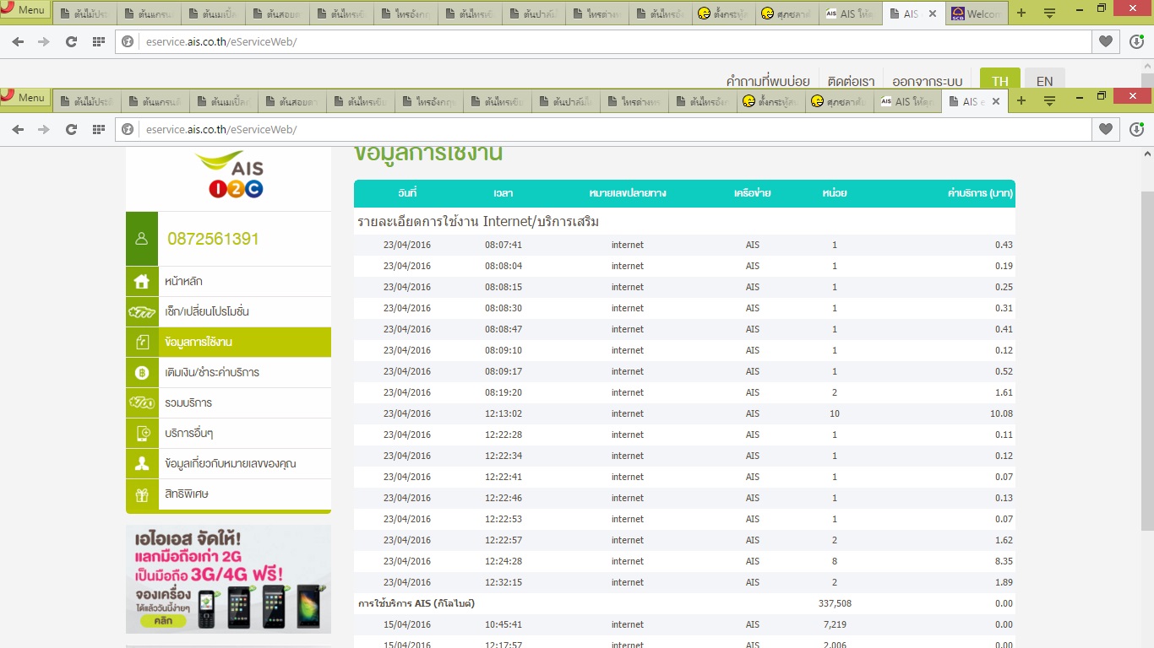Click the *700 icon for รวมบริการ
1154x648 pixels.
click(142, 402)
